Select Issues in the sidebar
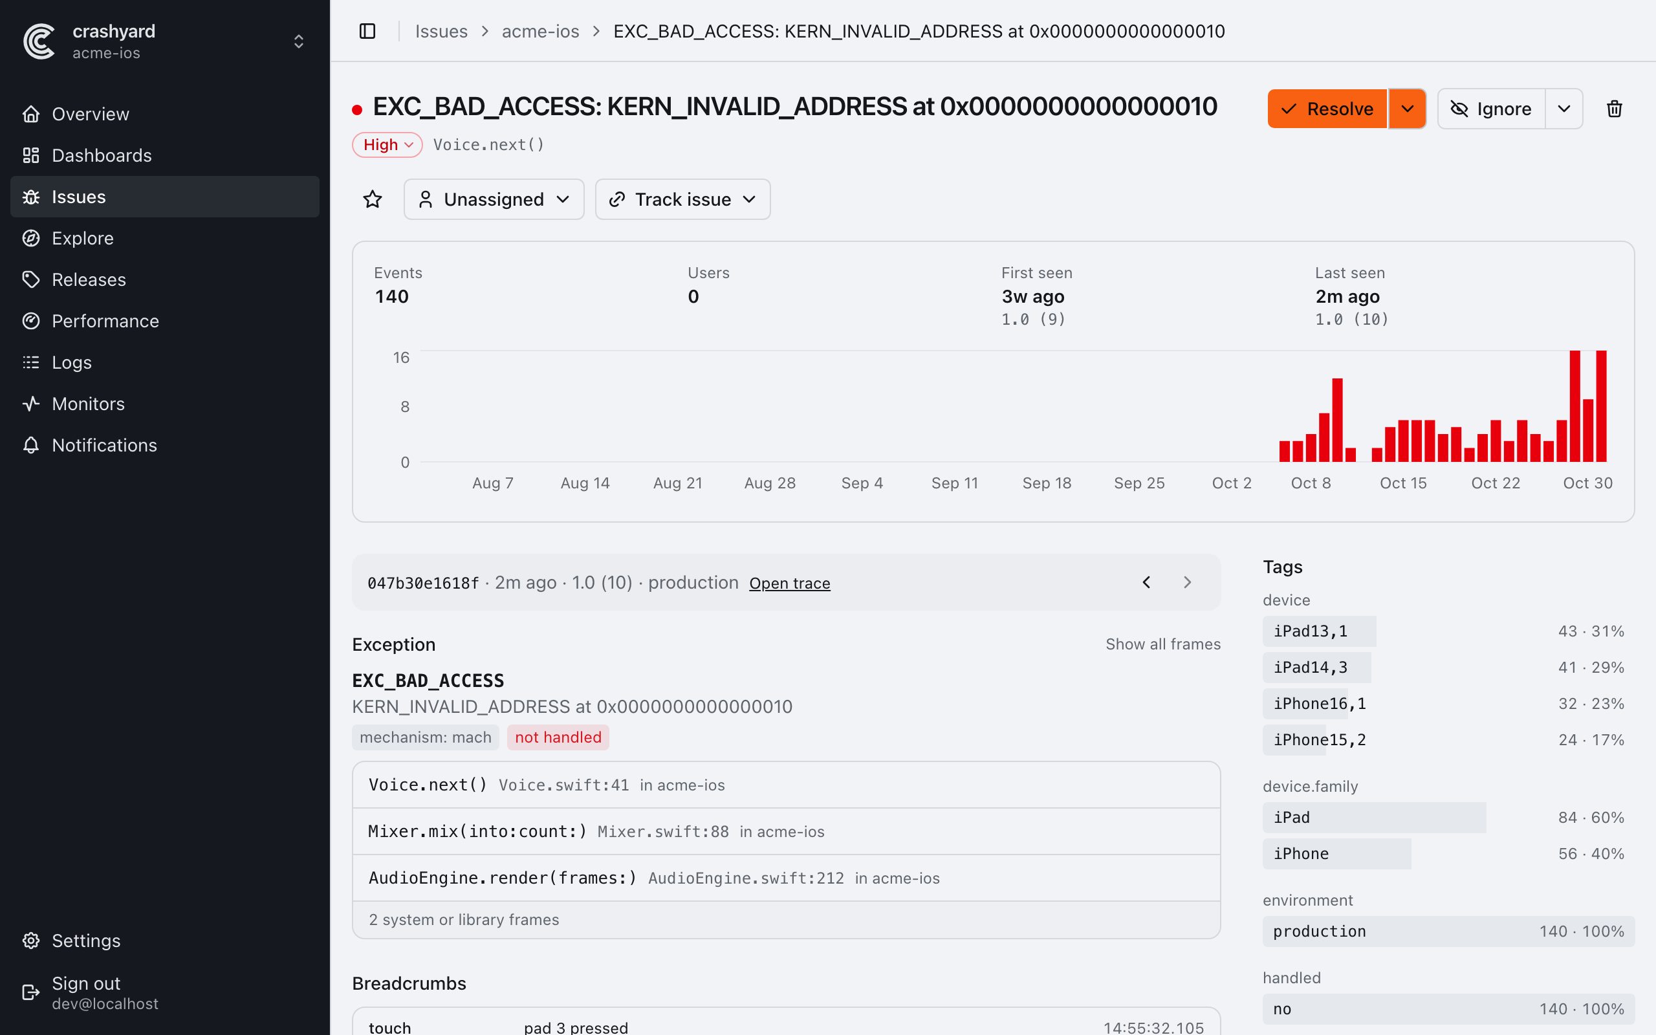This screenshot has width=1656, height=1035. [164, 197]
